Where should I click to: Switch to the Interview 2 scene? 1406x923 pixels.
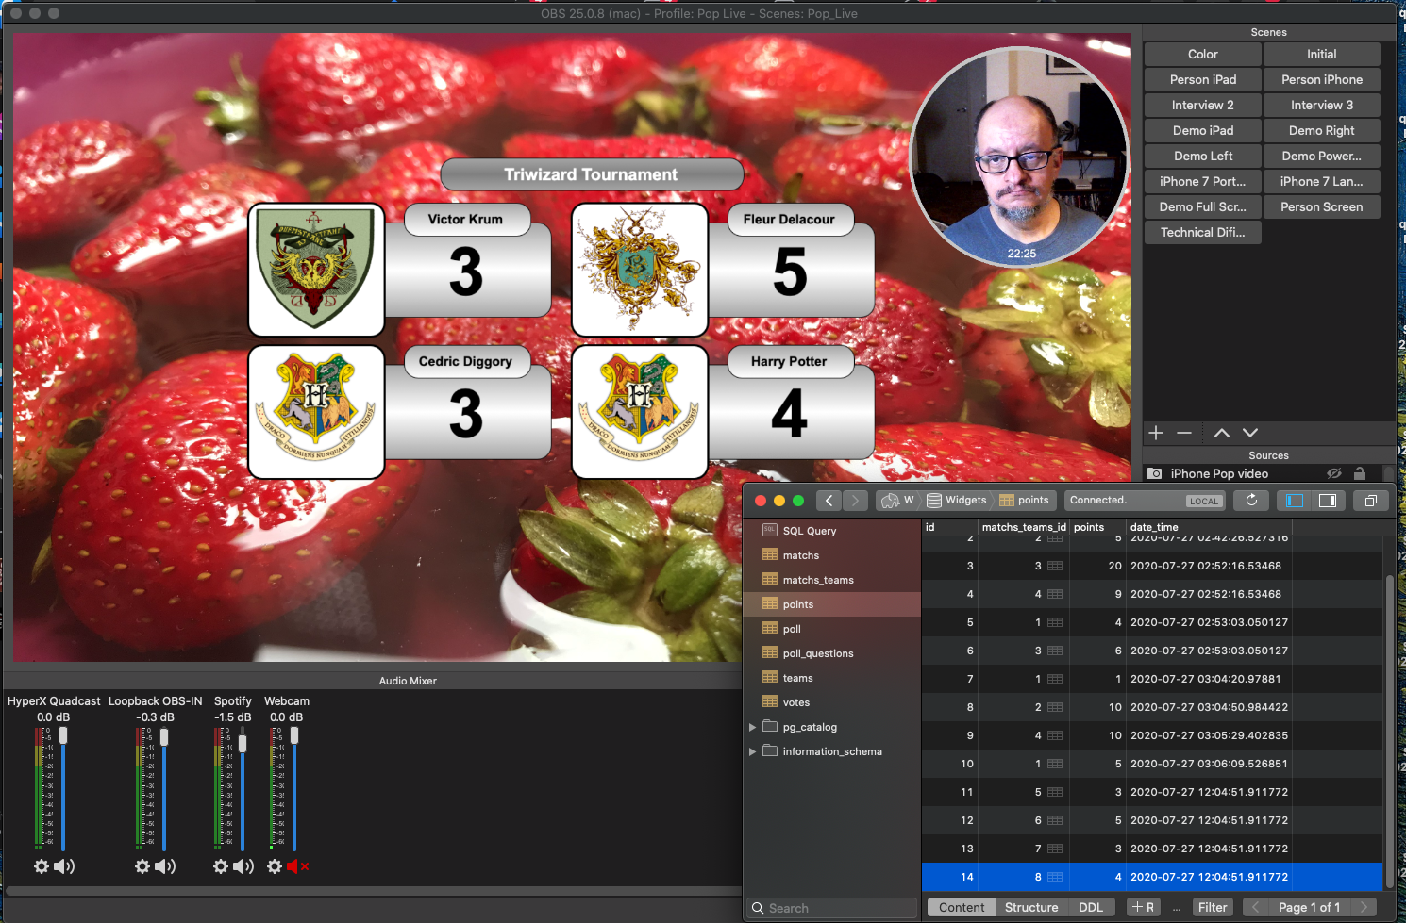coord(1203,106)
